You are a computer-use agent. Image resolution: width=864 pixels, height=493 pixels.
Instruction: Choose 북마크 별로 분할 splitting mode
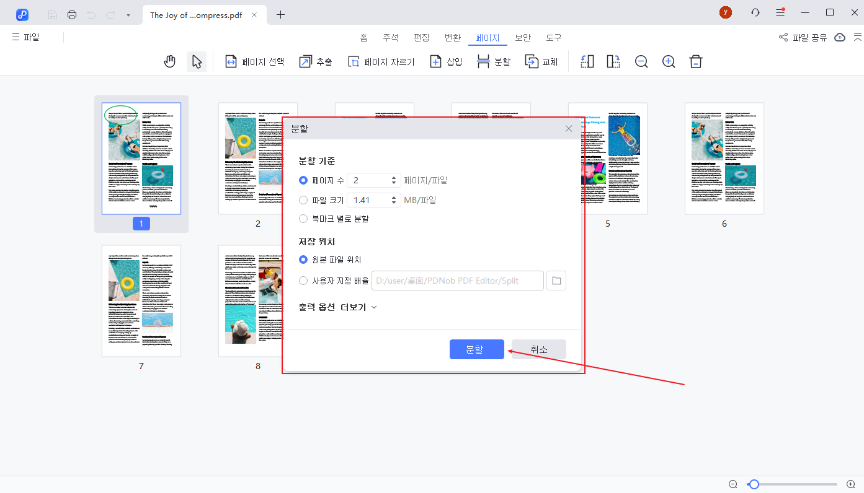coord(303,218)
